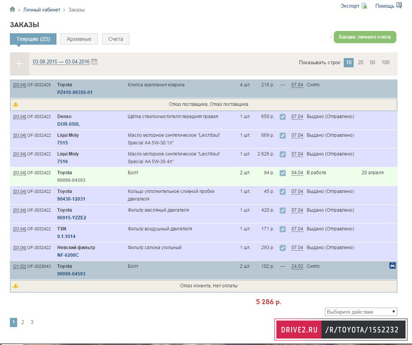412x345 pixels.
Task: Go to page 2 of orders
Action: click(23, 322)
